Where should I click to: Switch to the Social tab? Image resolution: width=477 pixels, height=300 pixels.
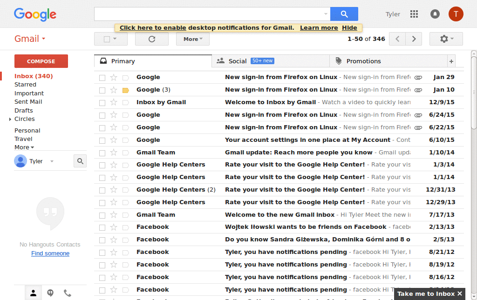(x=271, y=61)
